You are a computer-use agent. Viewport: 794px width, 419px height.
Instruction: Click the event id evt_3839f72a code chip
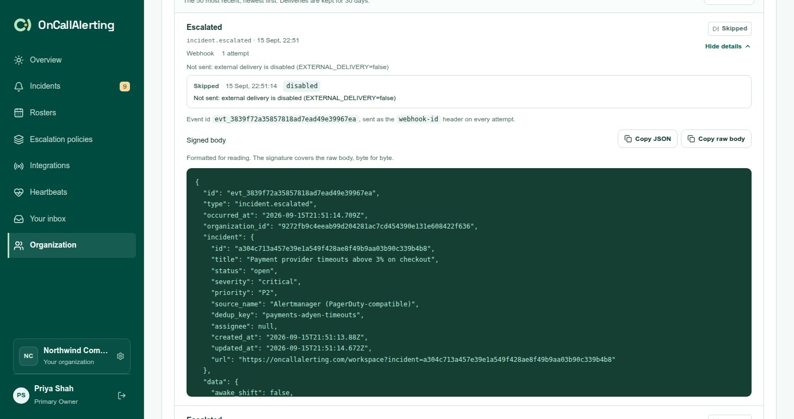(285, 119)
